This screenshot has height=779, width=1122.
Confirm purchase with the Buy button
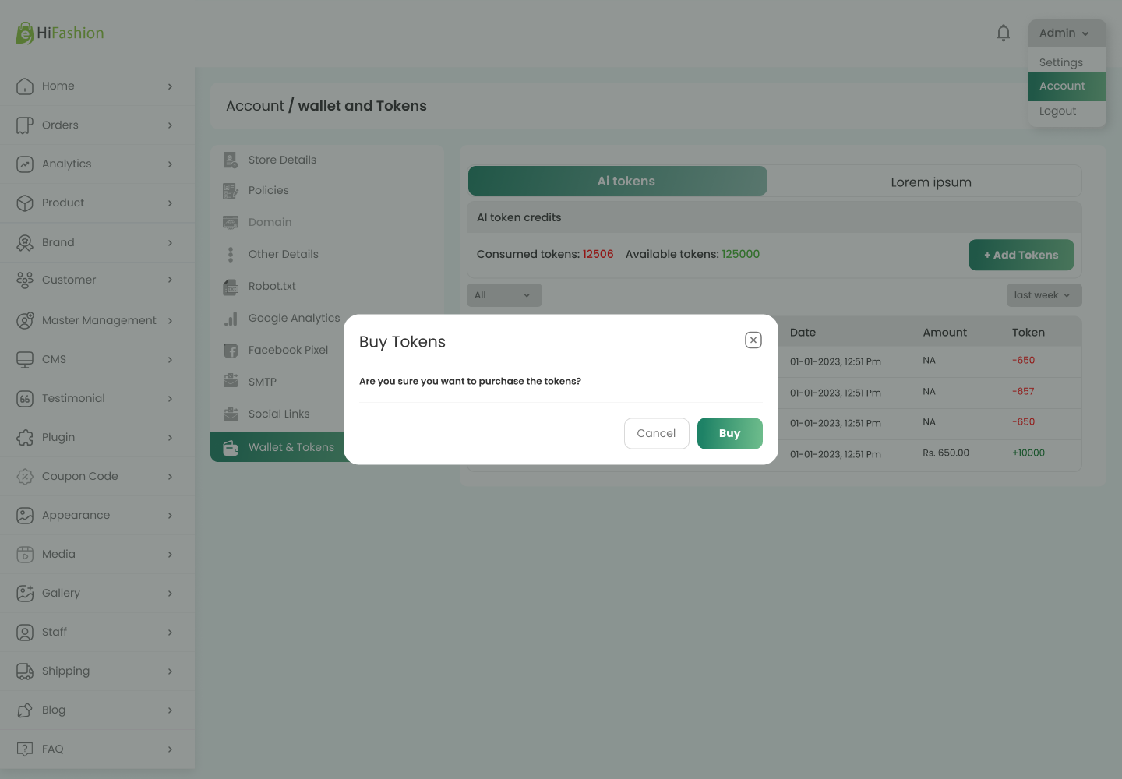[730, 433]
